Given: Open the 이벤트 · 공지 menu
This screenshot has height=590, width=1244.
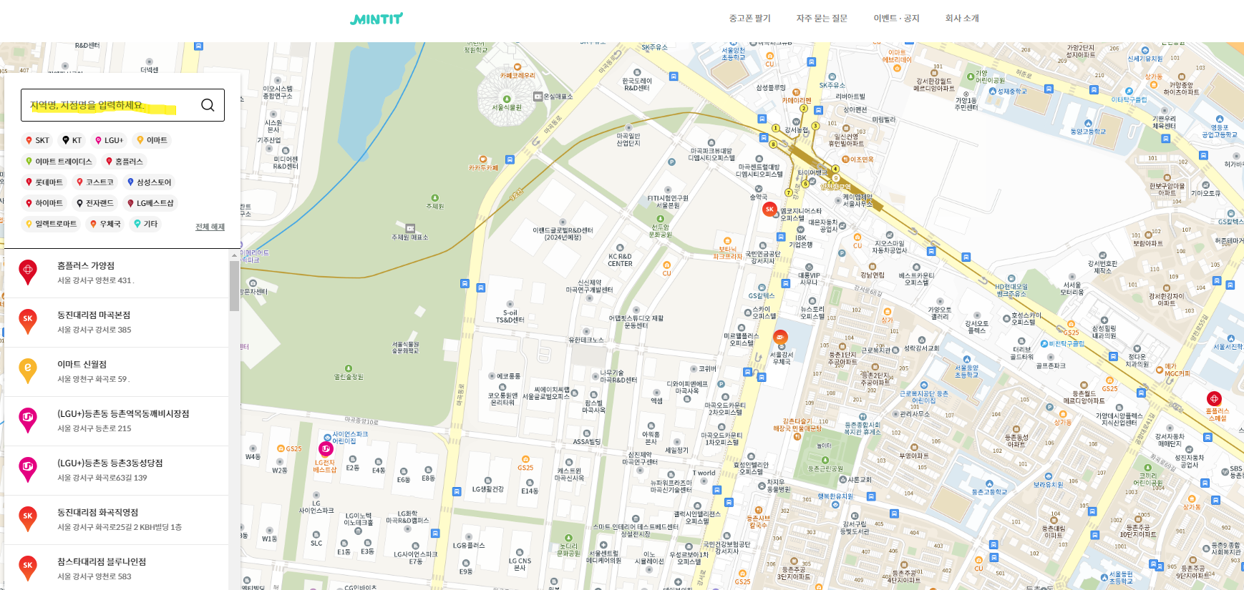Looking at the screenshot, I should [896, 19].
